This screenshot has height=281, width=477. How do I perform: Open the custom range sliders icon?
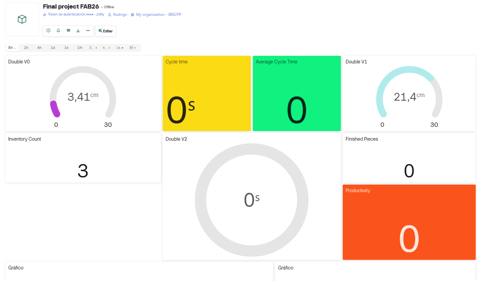tap(132, 48)
